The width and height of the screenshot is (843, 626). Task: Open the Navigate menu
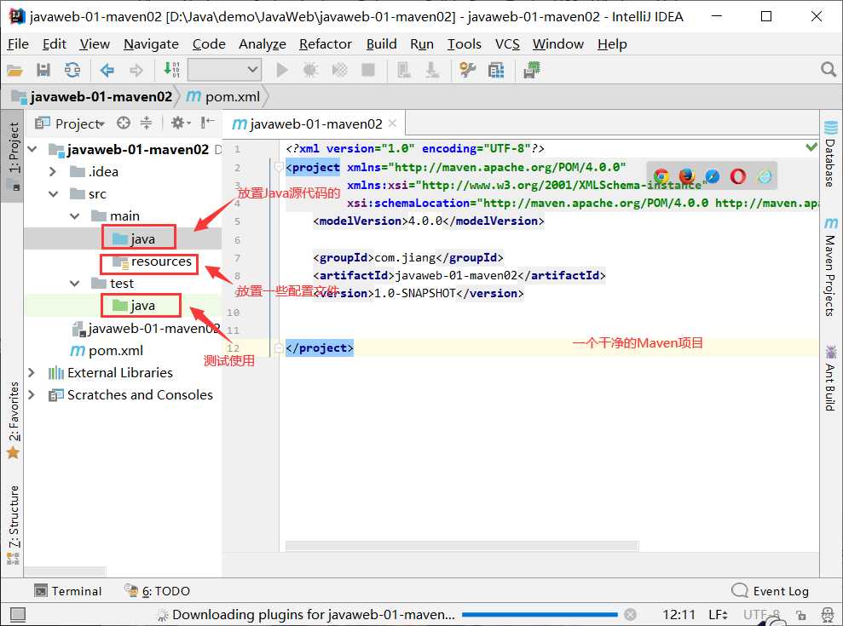151,44
